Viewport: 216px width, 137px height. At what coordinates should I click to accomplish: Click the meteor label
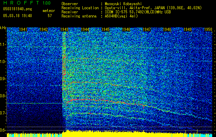click(x=49, y=11)
